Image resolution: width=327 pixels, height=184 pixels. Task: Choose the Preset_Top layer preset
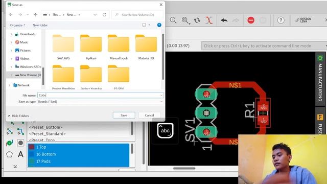[42, 140]
